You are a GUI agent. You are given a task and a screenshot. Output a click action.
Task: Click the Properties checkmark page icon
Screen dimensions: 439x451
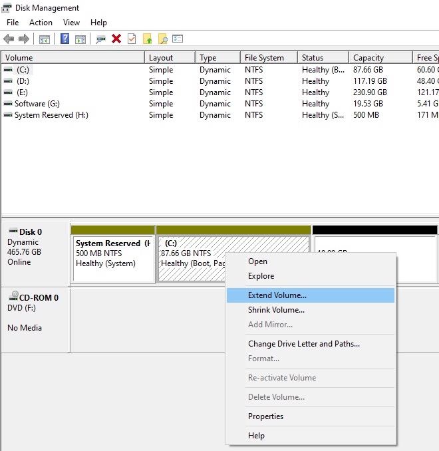pos(132,39)
